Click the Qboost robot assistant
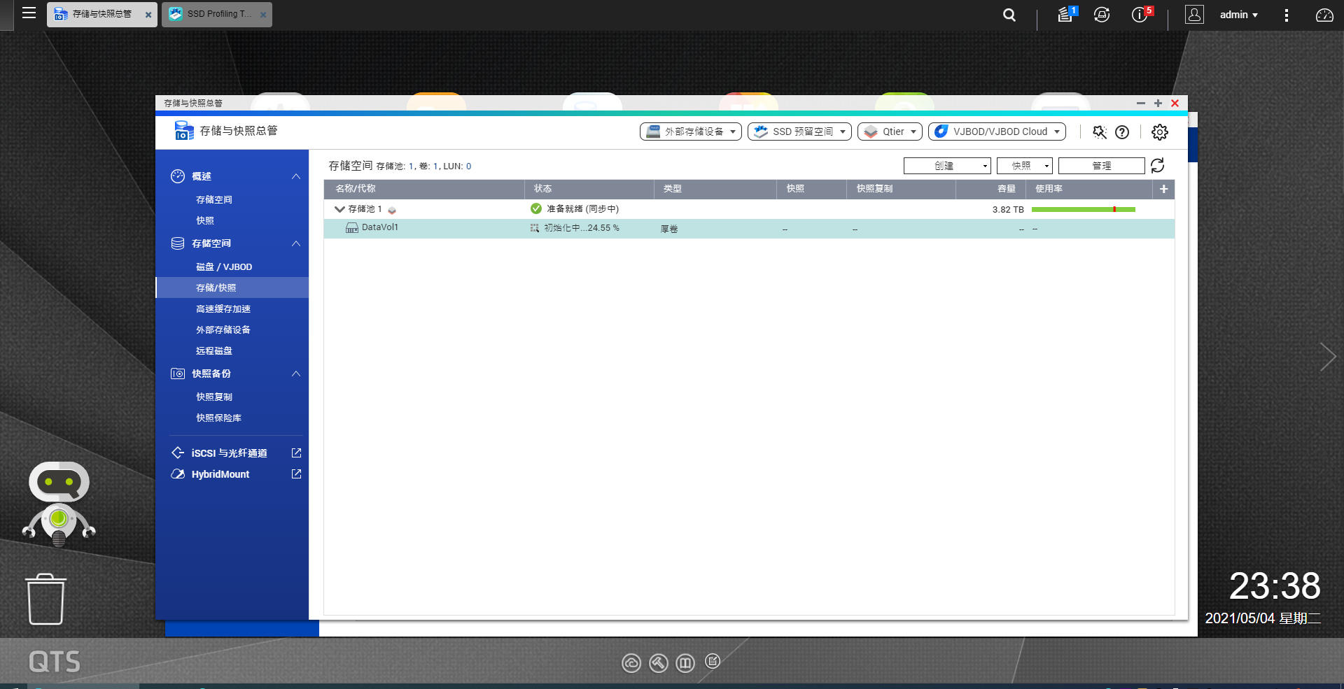This screenshot has width=1344, height=689. coord(59,504)
